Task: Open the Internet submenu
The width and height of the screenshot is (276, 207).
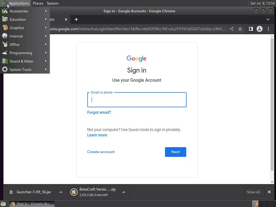Action: (x=25, y=36)
